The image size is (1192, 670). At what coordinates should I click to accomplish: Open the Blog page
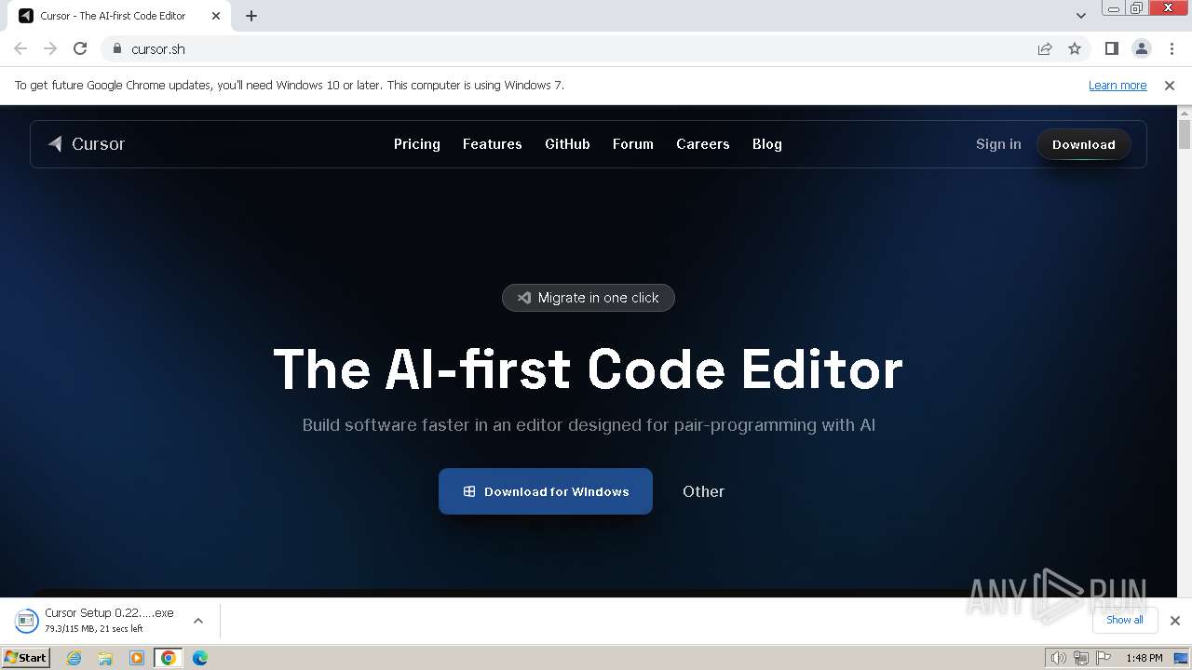point(766,144)
